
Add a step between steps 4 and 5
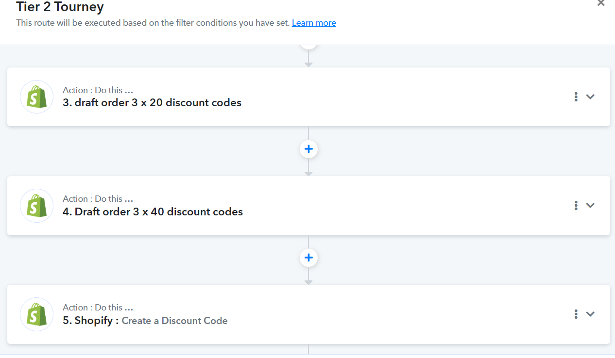(308, 258)
